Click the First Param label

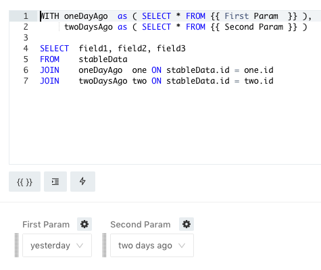click(x=46, y=225)
